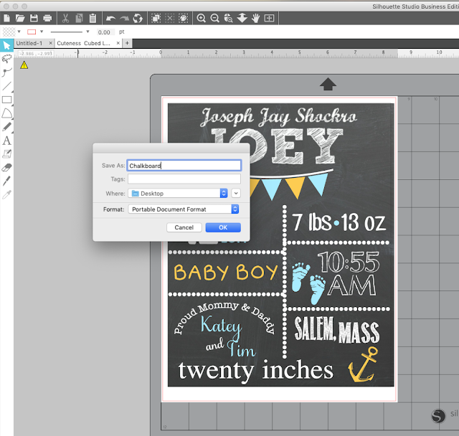Viewport: 459px width, 436px height.
Task: Add a new document tab
Action: click(127, 43)
